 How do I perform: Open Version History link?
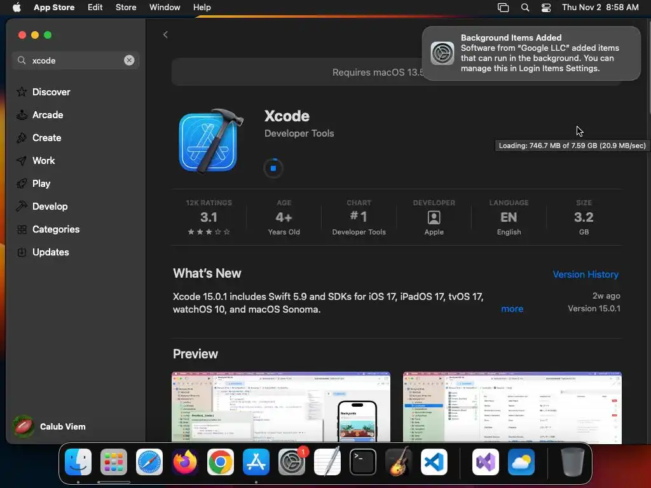pyautogui.click(x=586, y=274)
